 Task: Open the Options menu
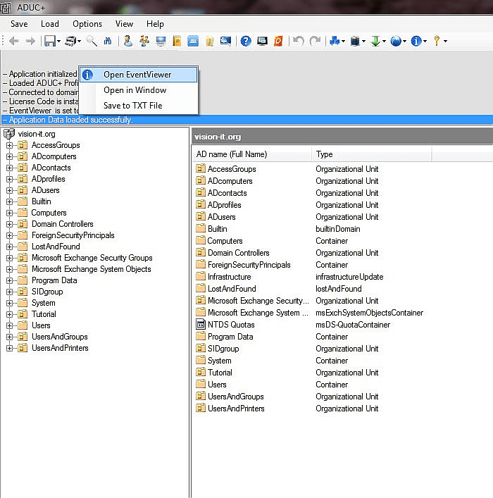[x=87, y=24]
